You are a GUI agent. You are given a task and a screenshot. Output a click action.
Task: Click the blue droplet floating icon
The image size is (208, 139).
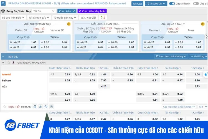pyautogui.click(x=206, y=75)
